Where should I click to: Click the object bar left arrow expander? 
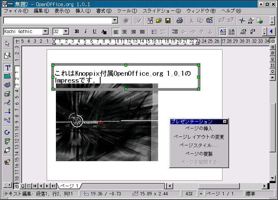click(x=271, y=32)
